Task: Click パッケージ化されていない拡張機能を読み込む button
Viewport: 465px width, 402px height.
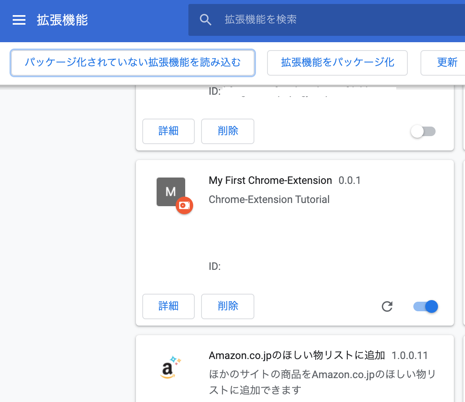Action: (x=133, y=63)
